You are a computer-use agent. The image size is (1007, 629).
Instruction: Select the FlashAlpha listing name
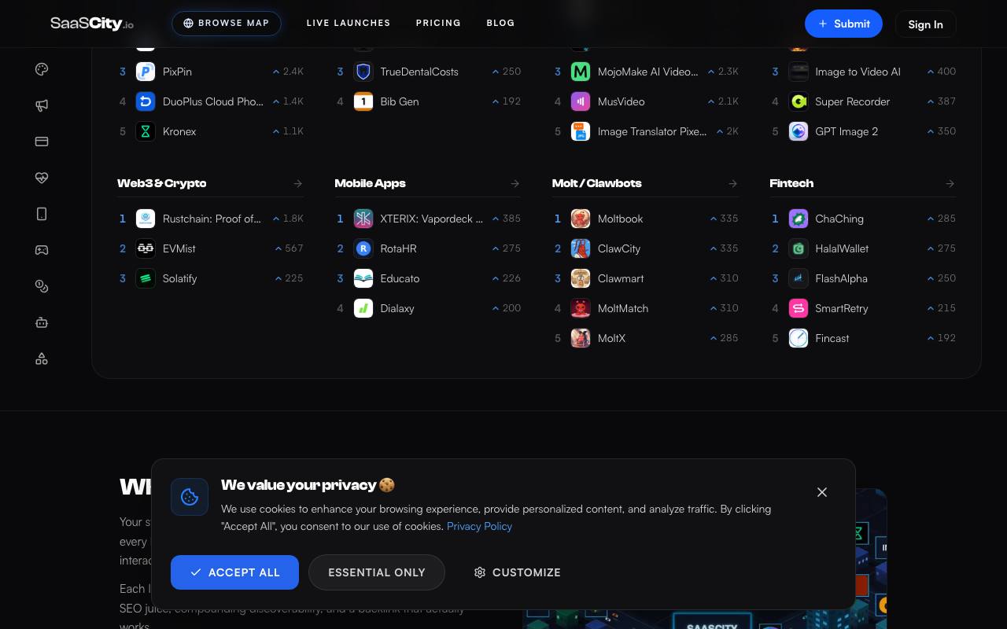tap(841, 278)
